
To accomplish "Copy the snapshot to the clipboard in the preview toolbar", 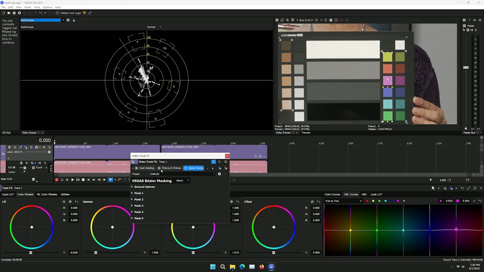I will click(326, 20).
